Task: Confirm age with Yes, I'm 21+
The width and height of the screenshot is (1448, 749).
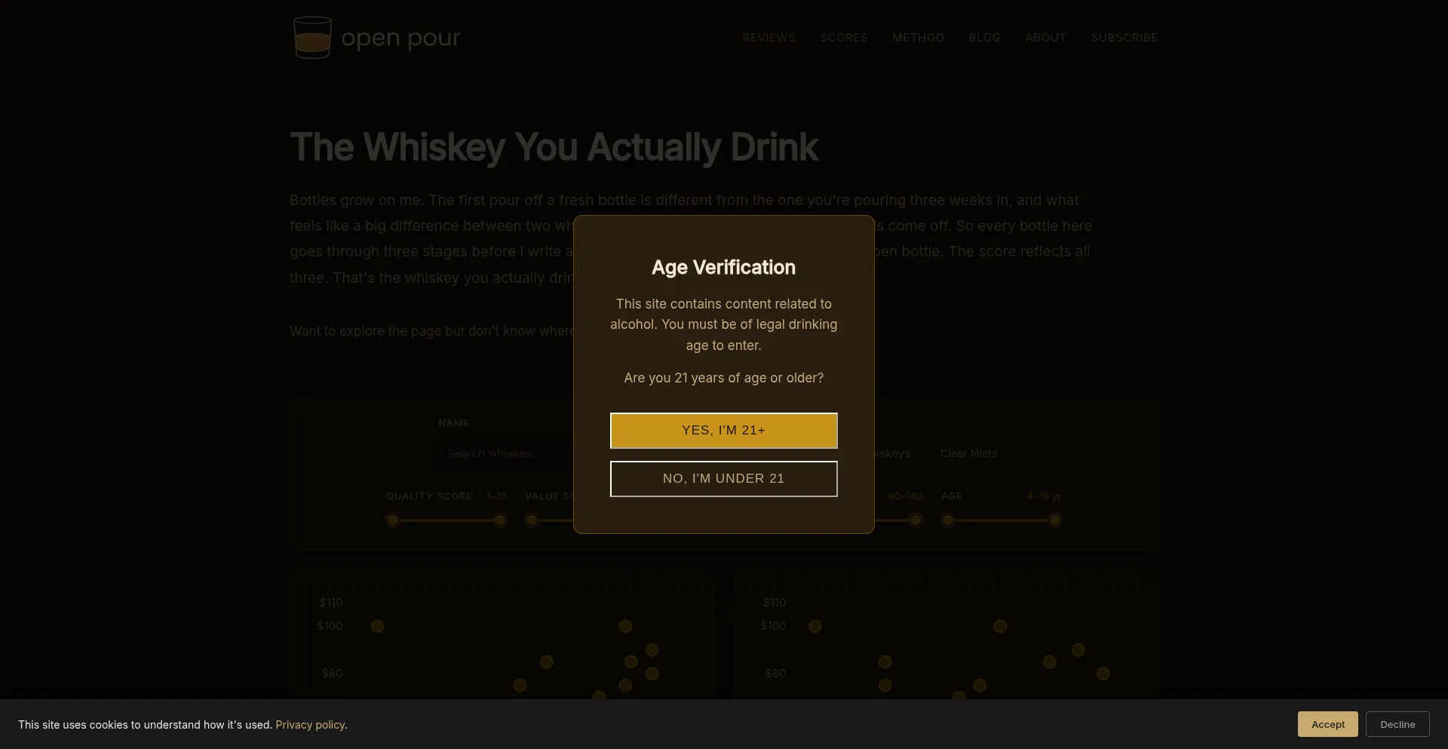Action: coord(723,431)
